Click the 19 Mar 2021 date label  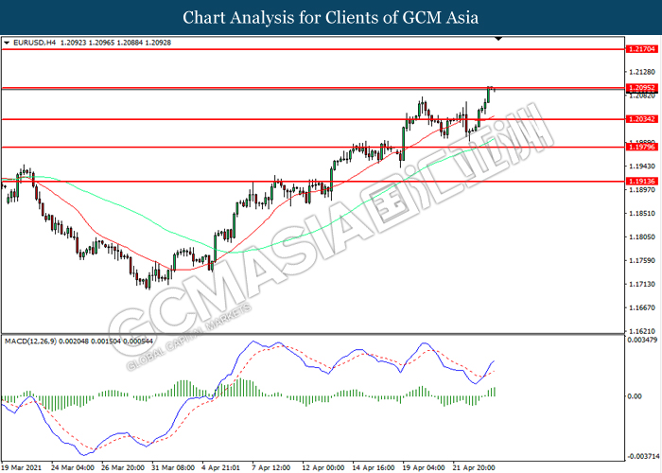(x=22, y=467)
